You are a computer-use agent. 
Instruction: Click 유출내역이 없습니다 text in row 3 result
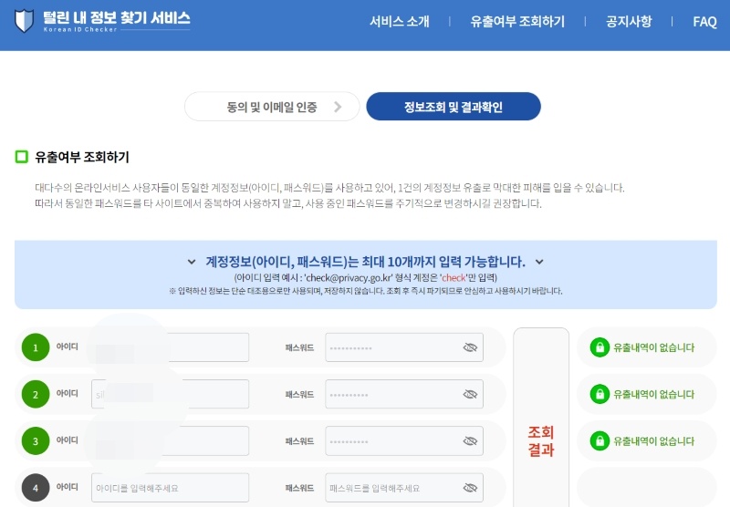(x=653, y=441)
